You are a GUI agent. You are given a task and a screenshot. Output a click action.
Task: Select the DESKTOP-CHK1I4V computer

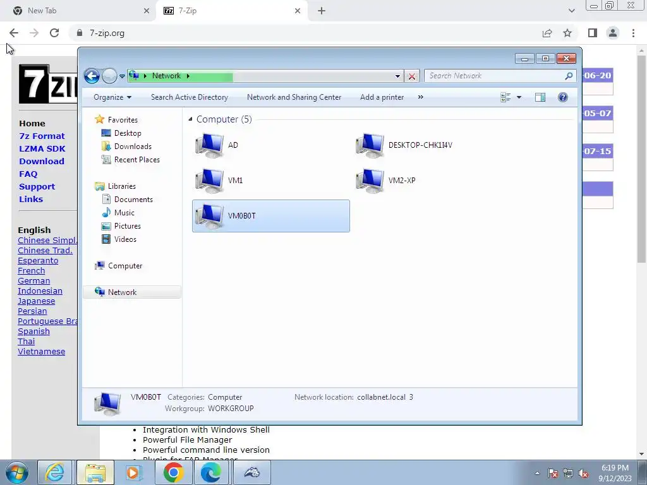(x=404, y=145)
